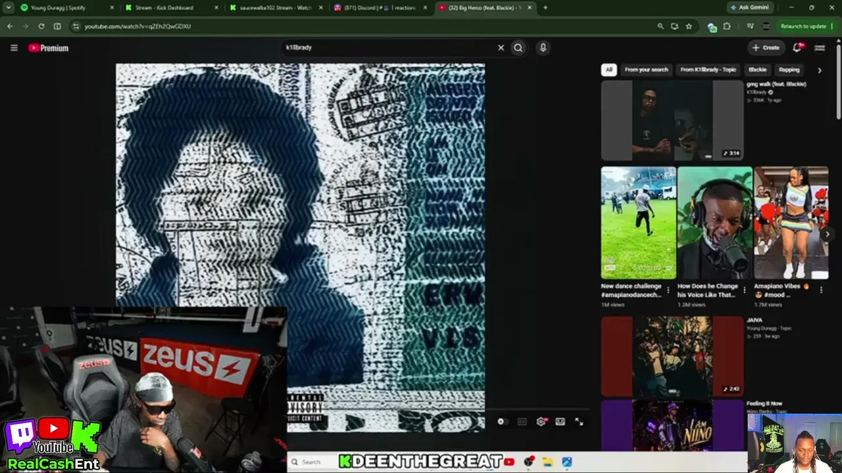Switch to saucewalka102 Stream tab
Screen dimensions: 842x473
pyautogui.click(x=275, y=8)
